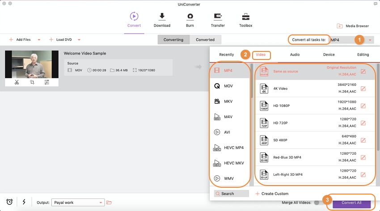Click the Add Files button
This screenshot has height=211, width=380.
pyautogui.click(x=20, y=39)
